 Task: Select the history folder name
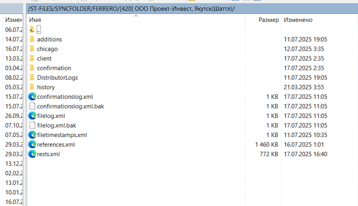pos(46,87)
